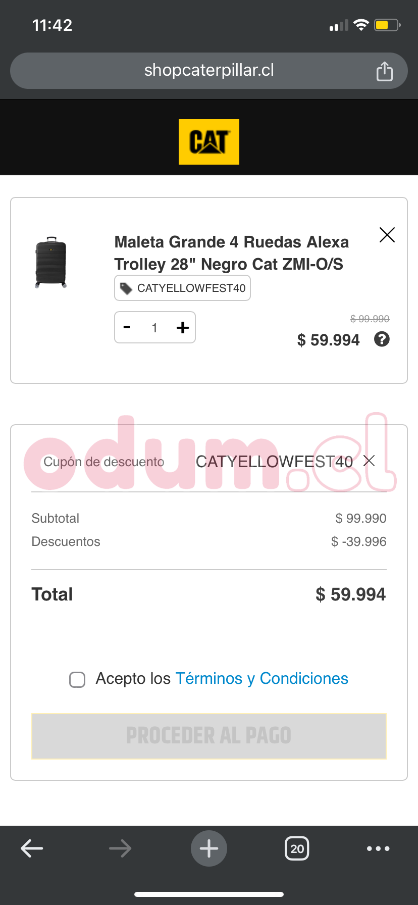Viewport: 418px width, 905px height.
Task: Open the browser three-dots menu
Action: point(378,848)
